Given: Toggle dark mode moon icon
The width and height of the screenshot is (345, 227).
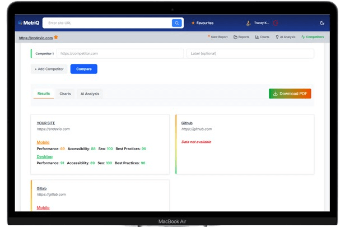Looking at the screenshot, I should tap(322, 23).
